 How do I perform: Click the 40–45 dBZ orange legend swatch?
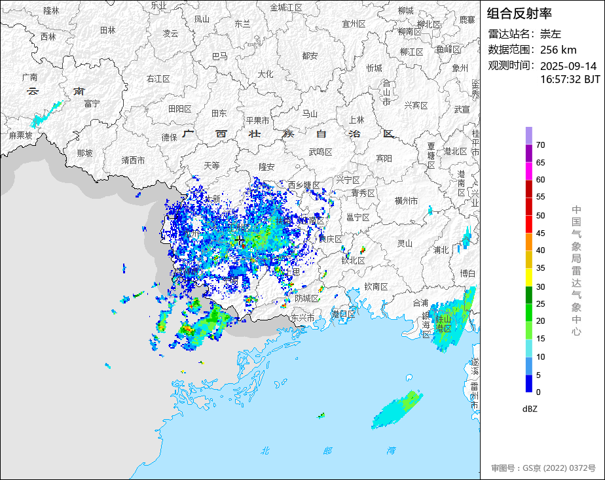(x=528, y=241)
